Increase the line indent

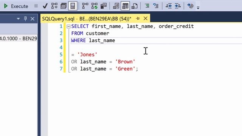(178, 6)
